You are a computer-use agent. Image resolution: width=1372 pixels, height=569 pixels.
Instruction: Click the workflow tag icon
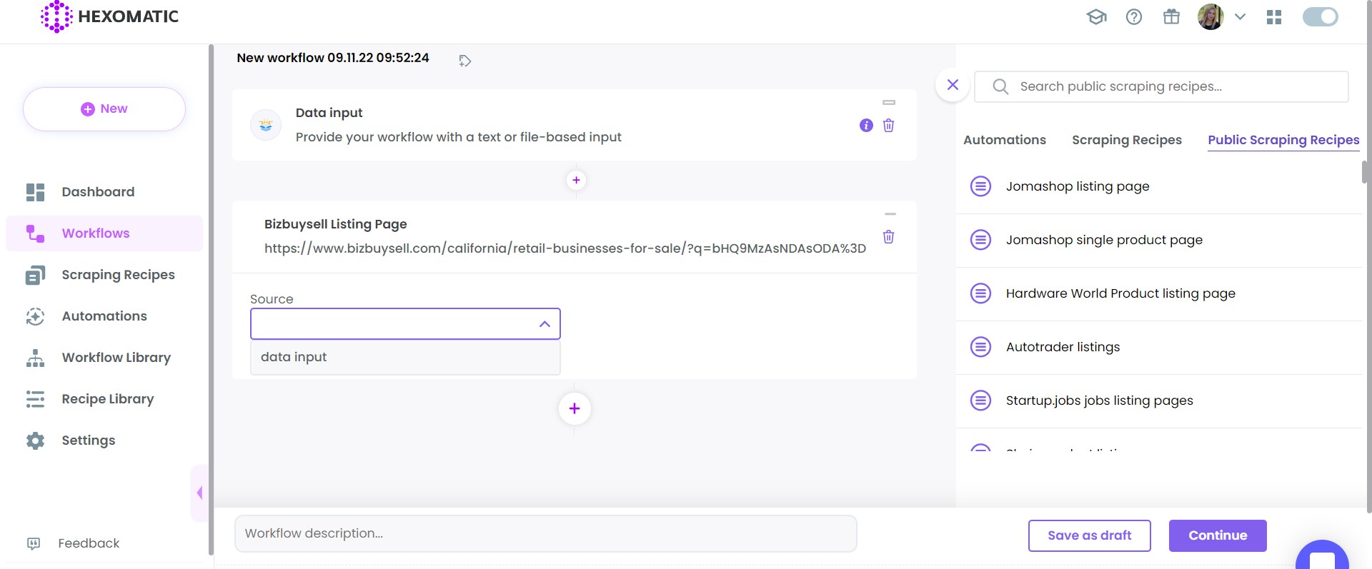coord(464,61)
